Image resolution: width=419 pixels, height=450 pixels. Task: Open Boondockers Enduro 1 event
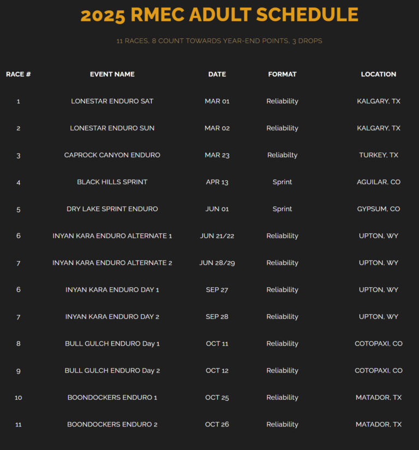click(x=112, y=398)
